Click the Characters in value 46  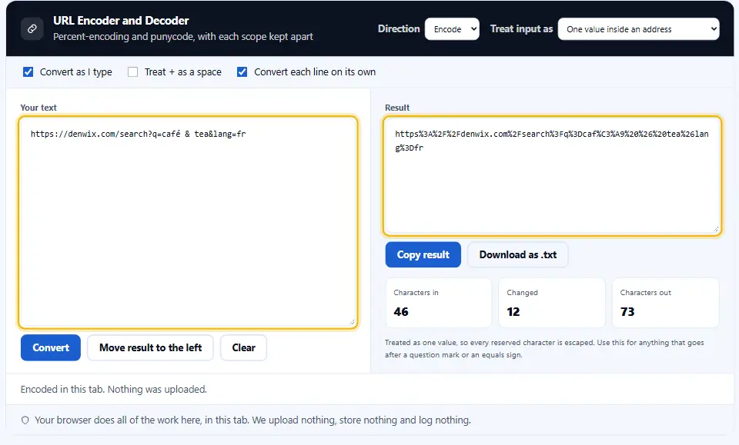[x=401, y=312]
